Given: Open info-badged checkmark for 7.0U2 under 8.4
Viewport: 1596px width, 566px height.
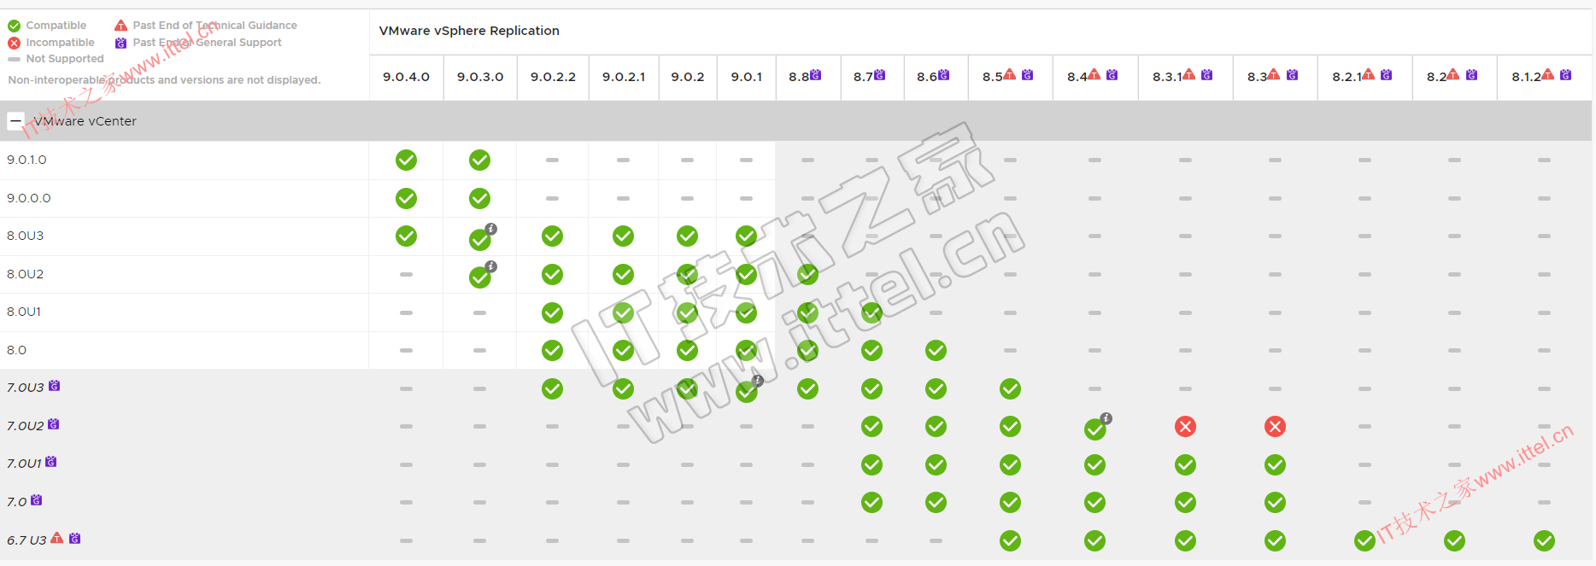Looking at the screenshot, I should pyautogui.click(x=1095, y=429).
